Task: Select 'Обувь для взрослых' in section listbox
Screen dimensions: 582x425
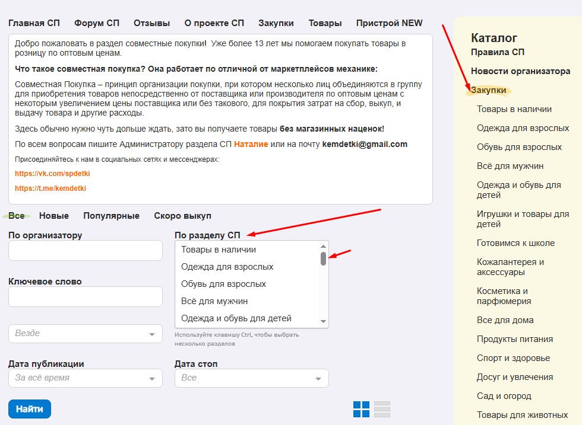Action: coord(223,284)
